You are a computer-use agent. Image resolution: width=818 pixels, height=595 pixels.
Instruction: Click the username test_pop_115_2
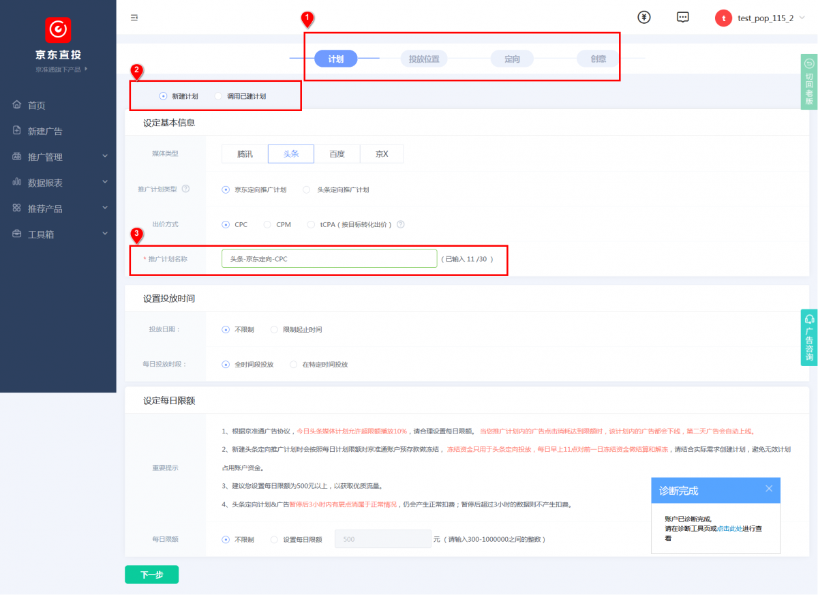pos(766,18)
